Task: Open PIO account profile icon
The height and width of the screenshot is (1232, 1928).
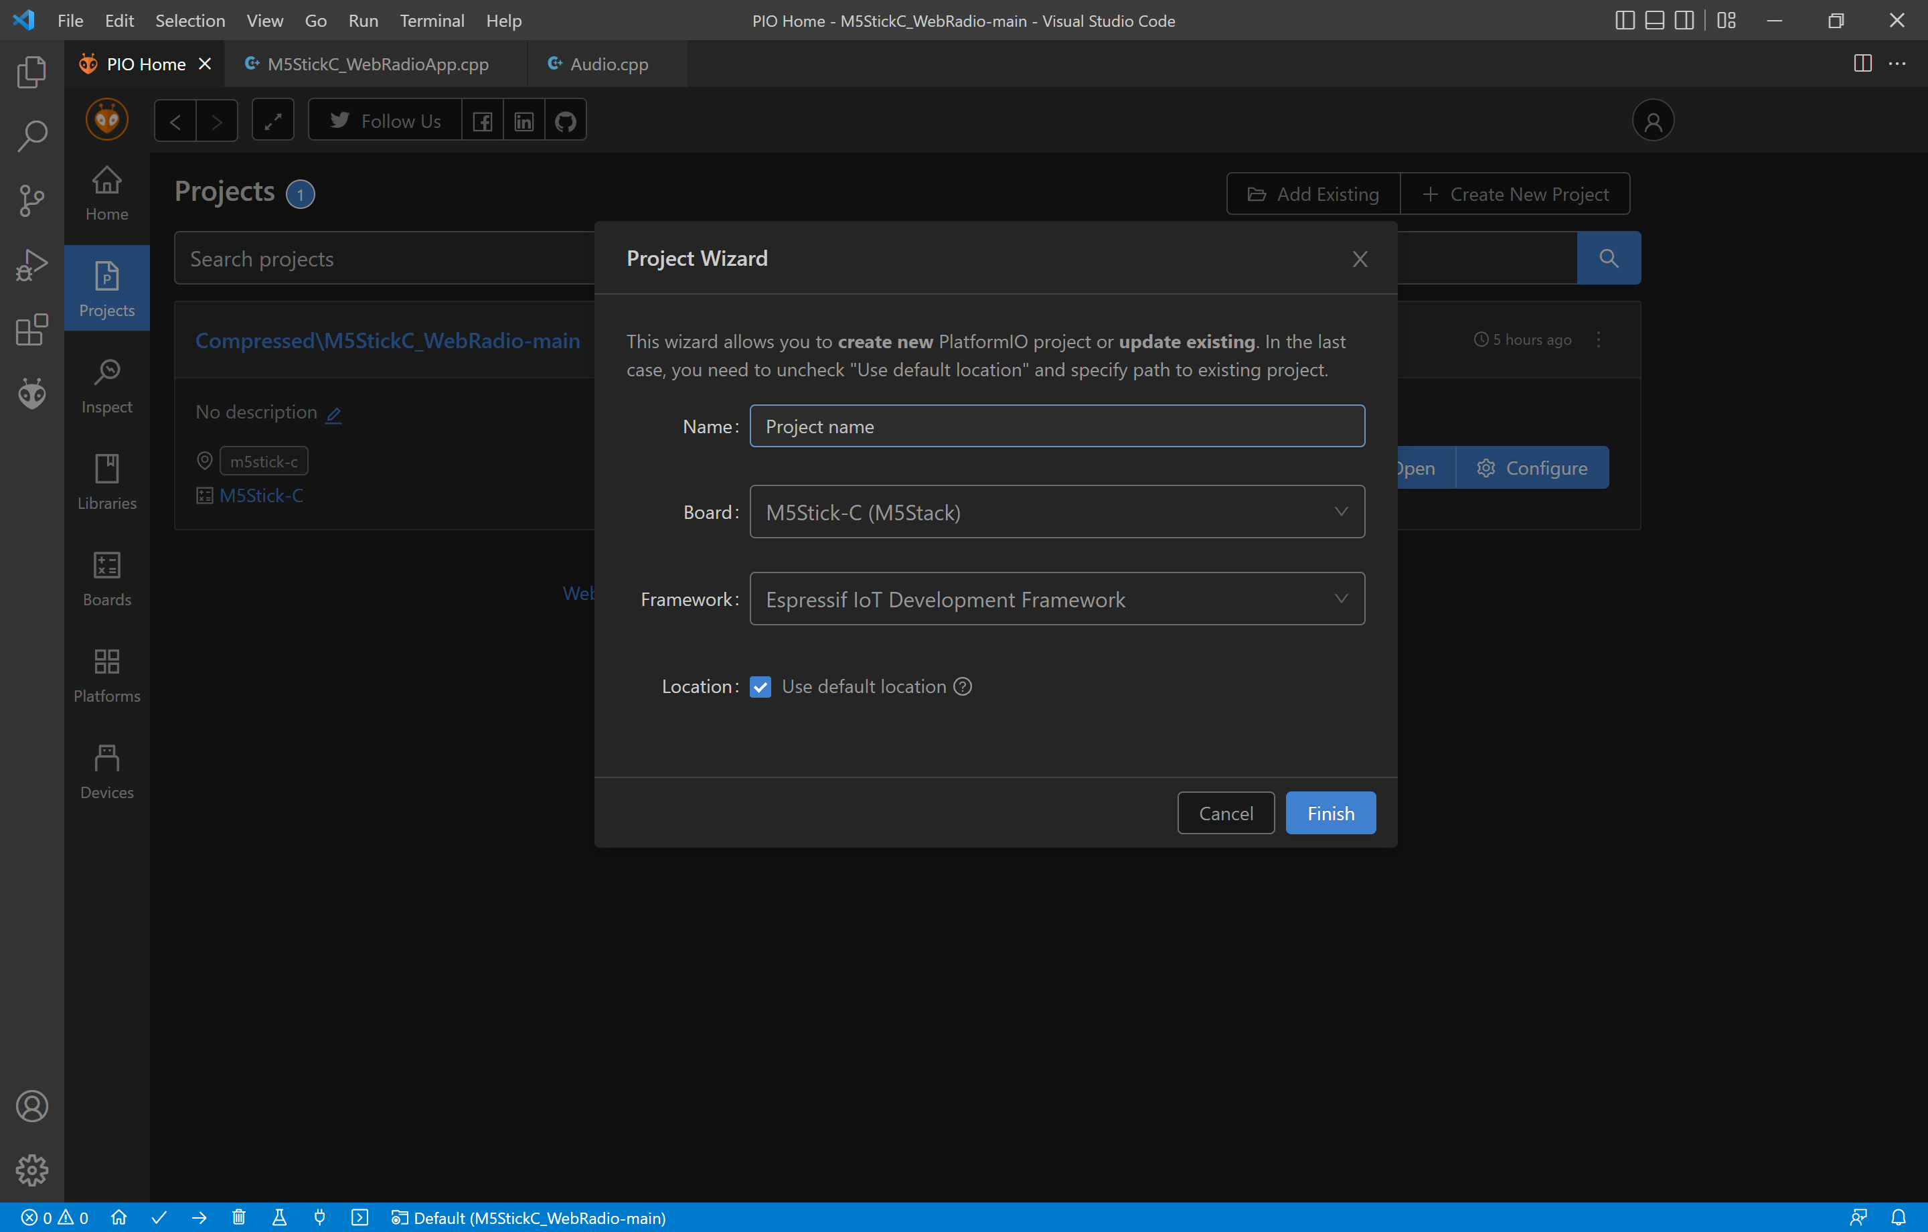Action: [1653, 121]
